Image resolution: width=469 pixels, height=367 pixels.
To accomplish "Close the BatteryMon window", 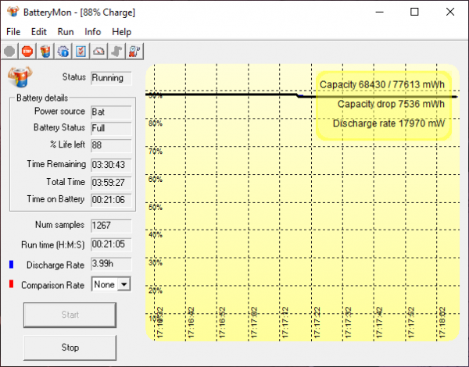I will click(x=450, y=12).
